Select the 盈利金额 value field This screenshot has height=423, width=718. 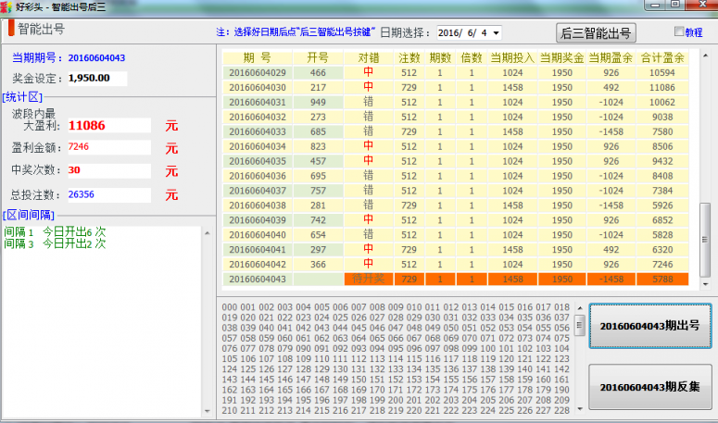point(107,147)
